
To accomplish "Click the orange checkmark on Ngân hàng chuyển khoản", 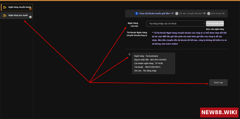I will click(31, 9).
